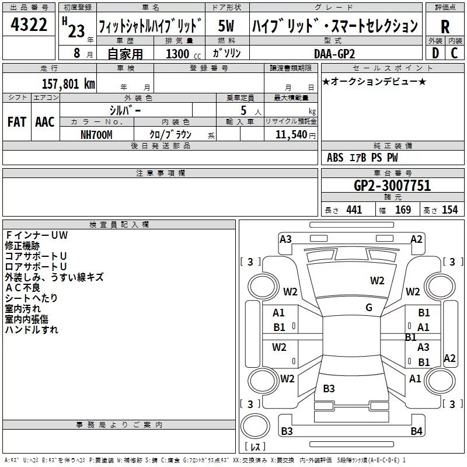Image resolution: width=467 pixels, height=467 pixels.
Task: Click the 後日発送部品 header
Action: click(x=160, y=145)
